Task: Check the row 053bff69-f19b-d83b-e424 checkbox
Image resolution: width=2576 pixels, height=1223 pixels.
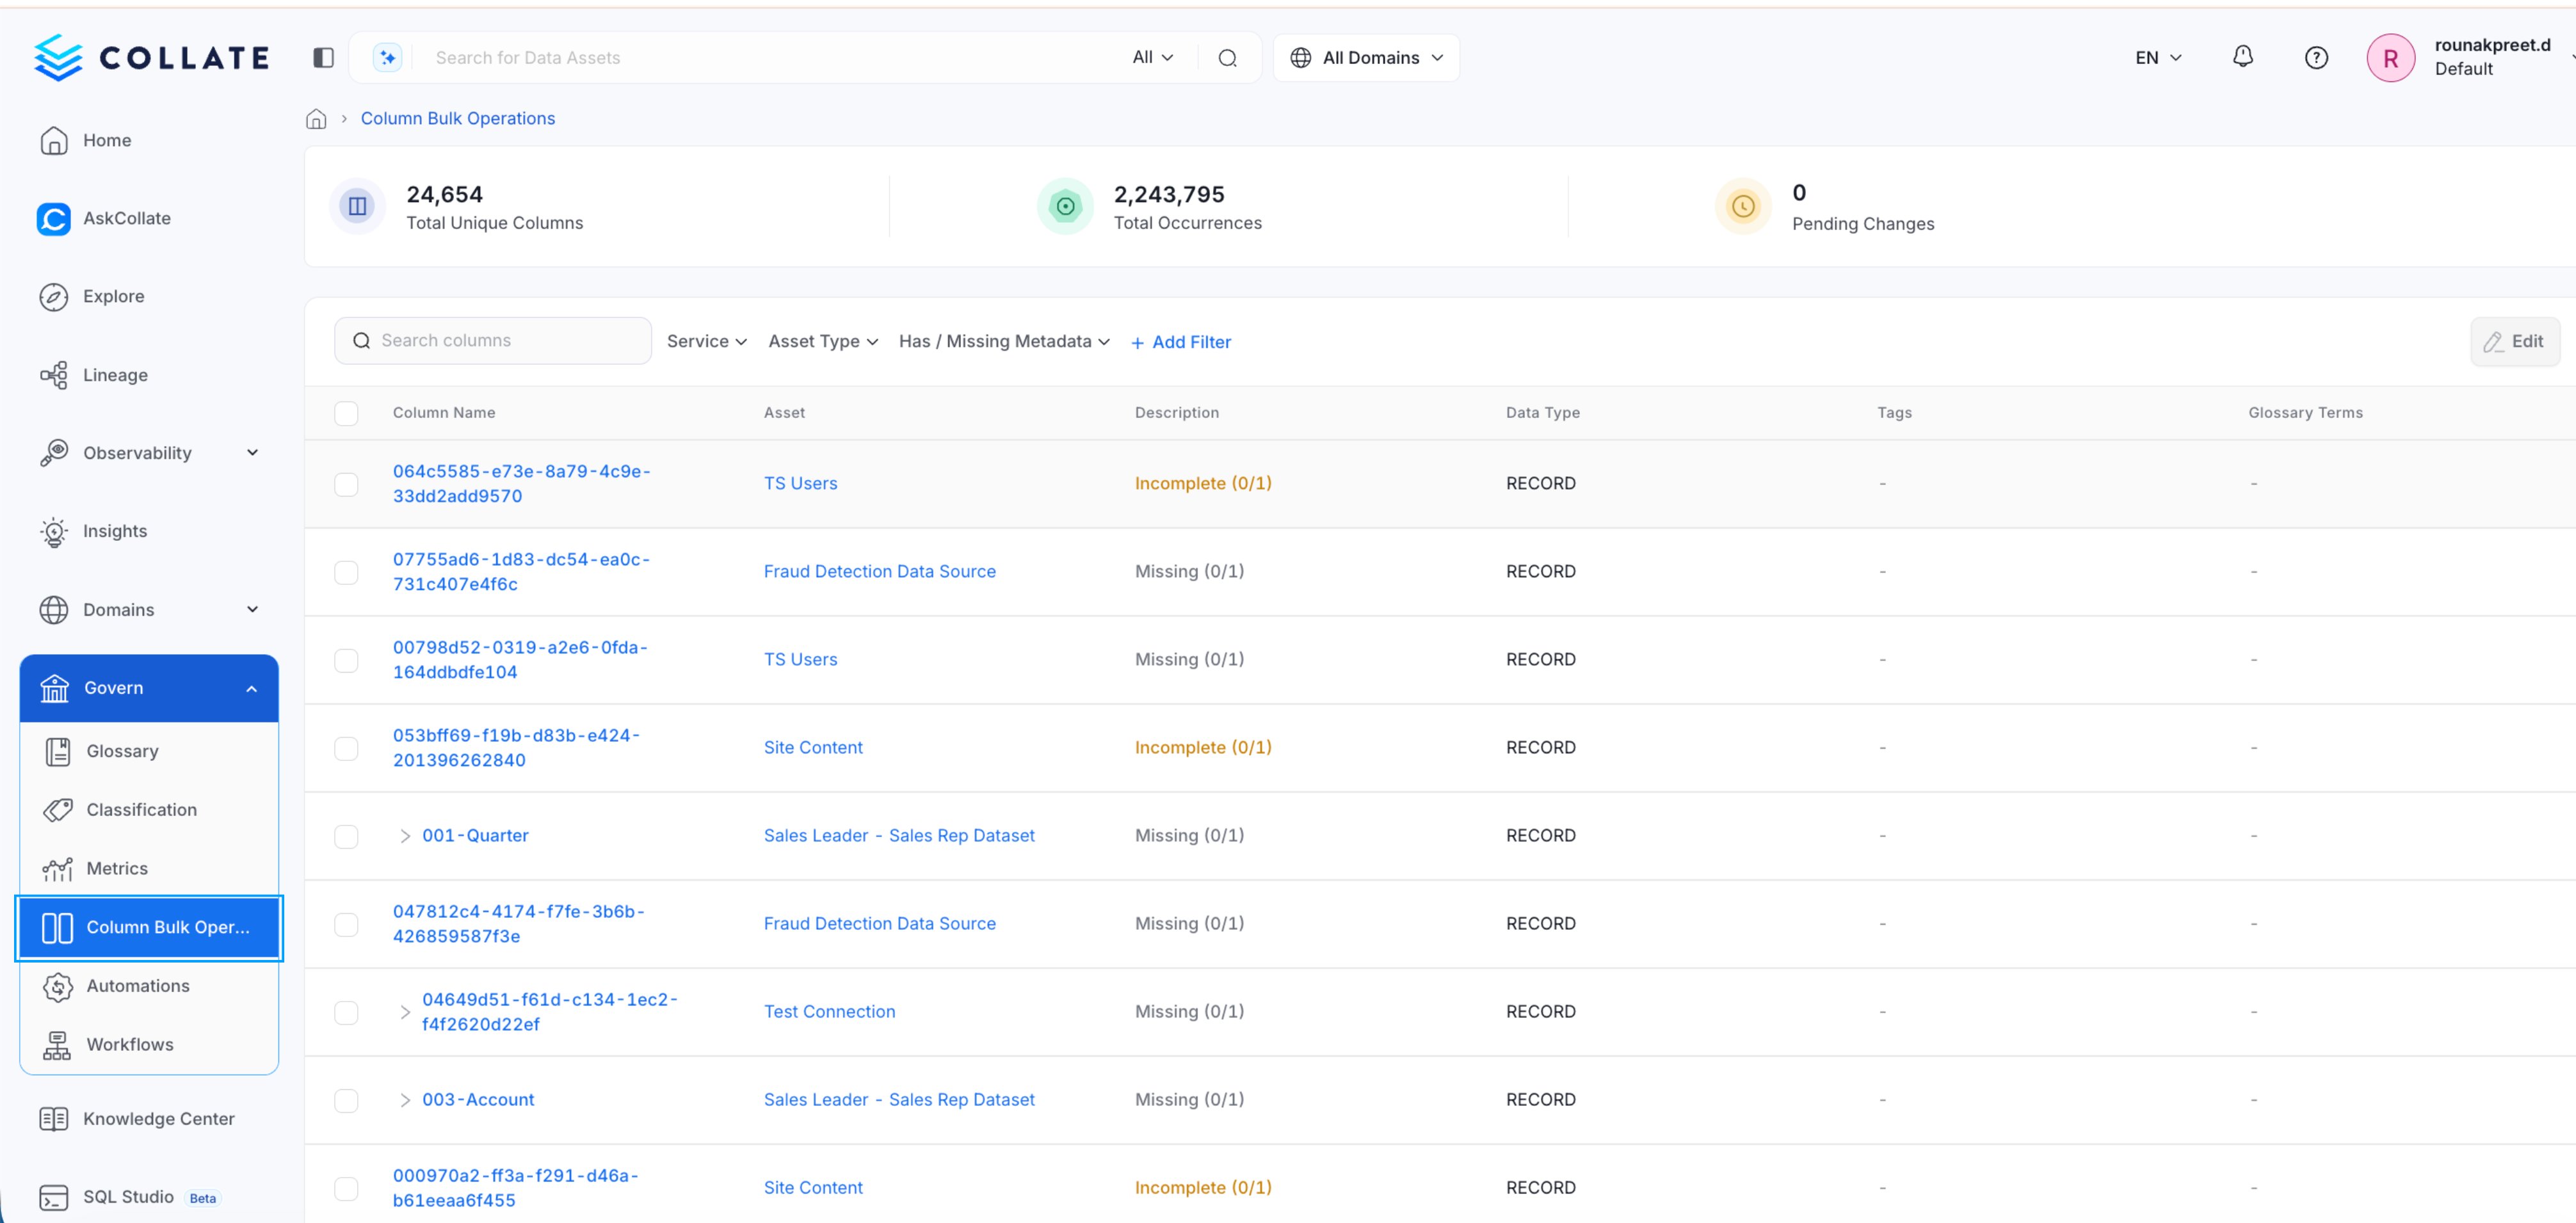Action: 346,748
